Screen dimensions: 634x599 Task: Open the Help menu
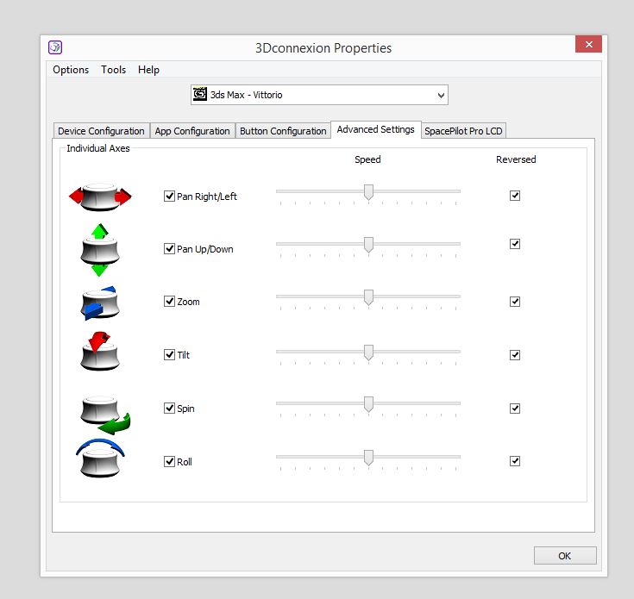pyautogui.click(x=148, y=70)
